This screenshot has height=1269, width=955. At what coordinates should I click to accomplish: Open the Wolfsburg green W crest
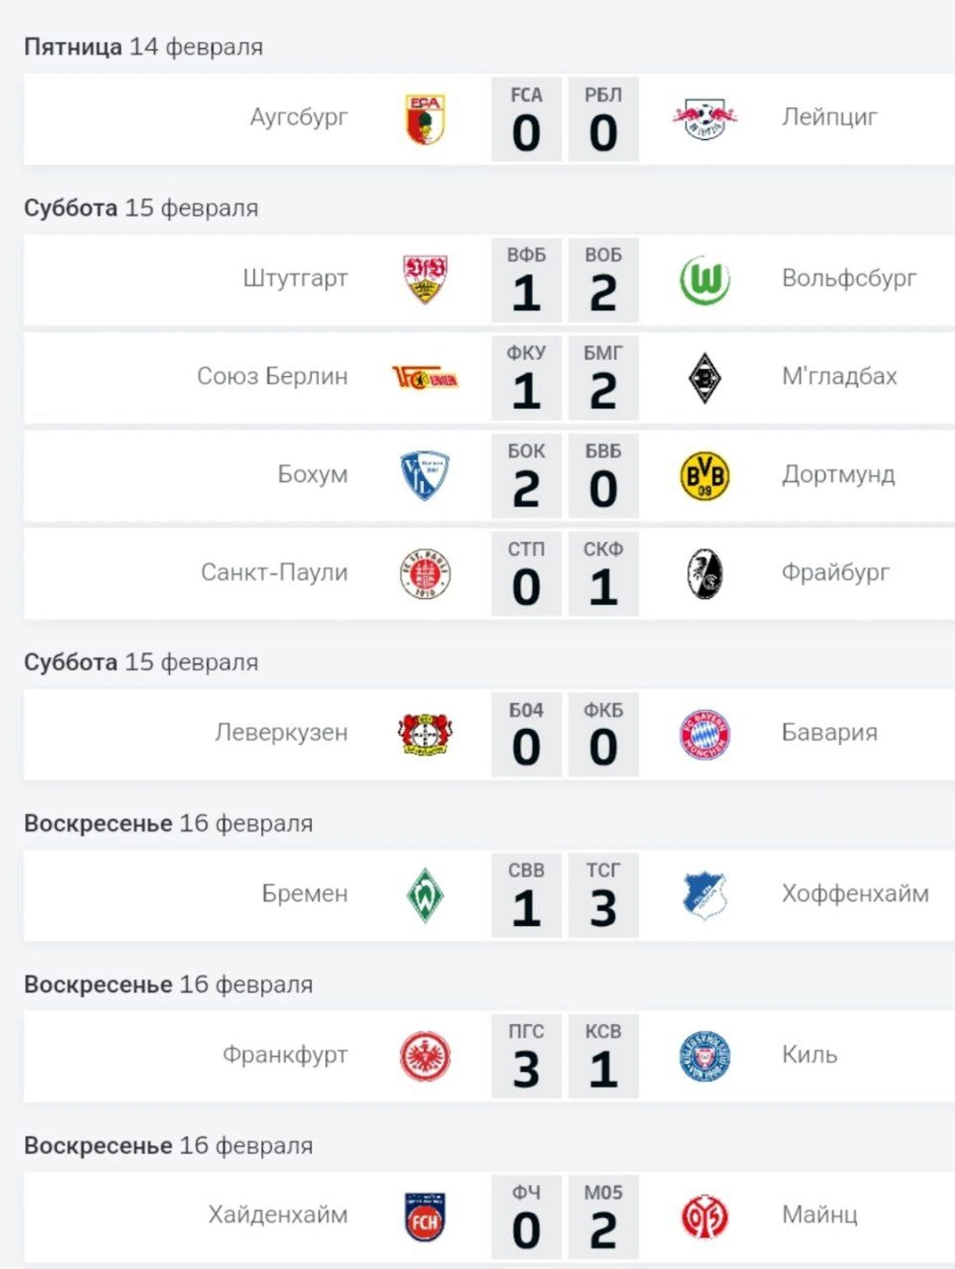click(704, 280)
